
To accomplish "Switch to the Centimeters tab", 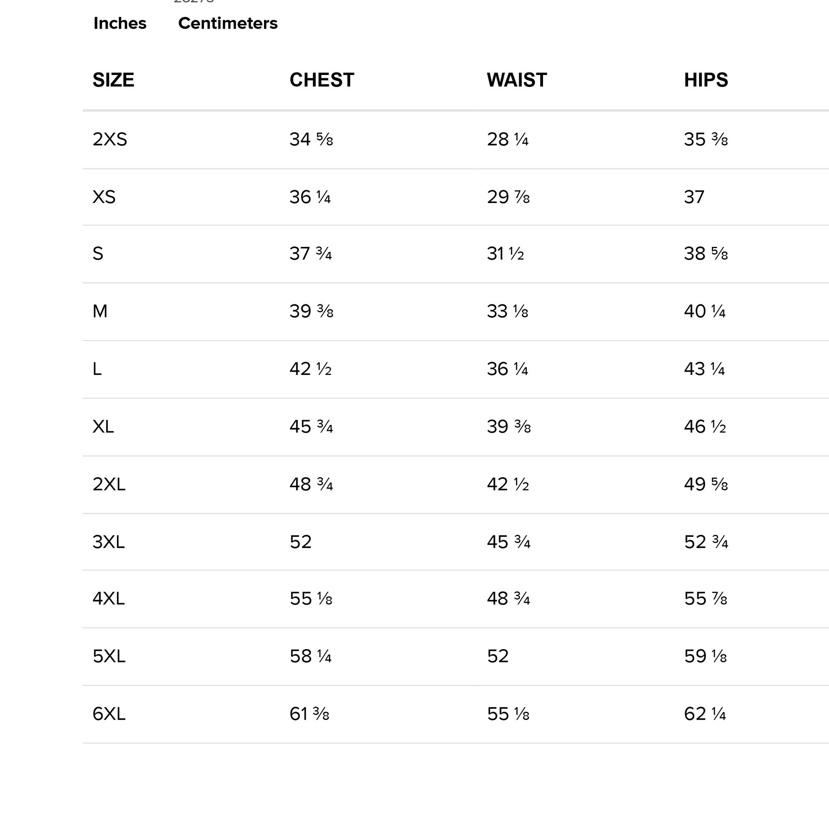I will [228, 23].
